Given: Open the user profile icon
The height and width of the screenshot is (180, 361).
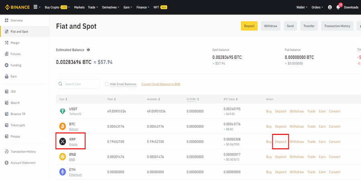Looking at the screenshot, I should pyautogui.click(x=330, y=7).
